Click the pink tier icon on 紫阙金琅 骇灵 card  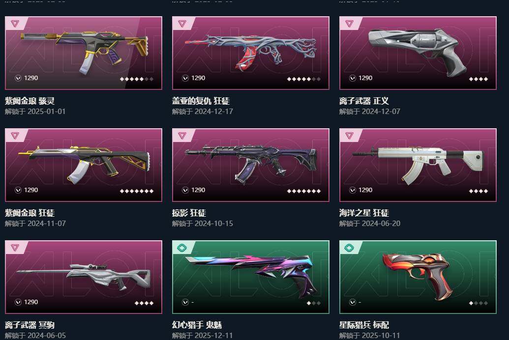(15, 24)
